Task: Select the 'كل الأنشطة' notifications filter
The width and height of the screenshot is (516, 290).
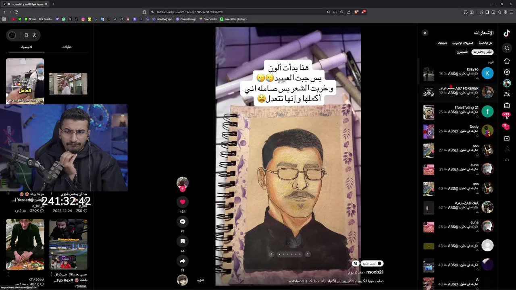Action: click(485, 43)
